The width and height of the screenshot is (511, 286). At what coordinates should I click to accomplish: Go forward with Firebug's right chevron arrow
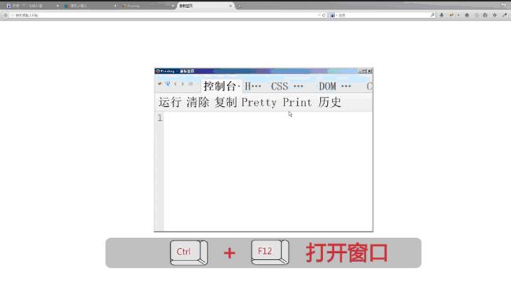pyautogui.click(x=182, y=84)
